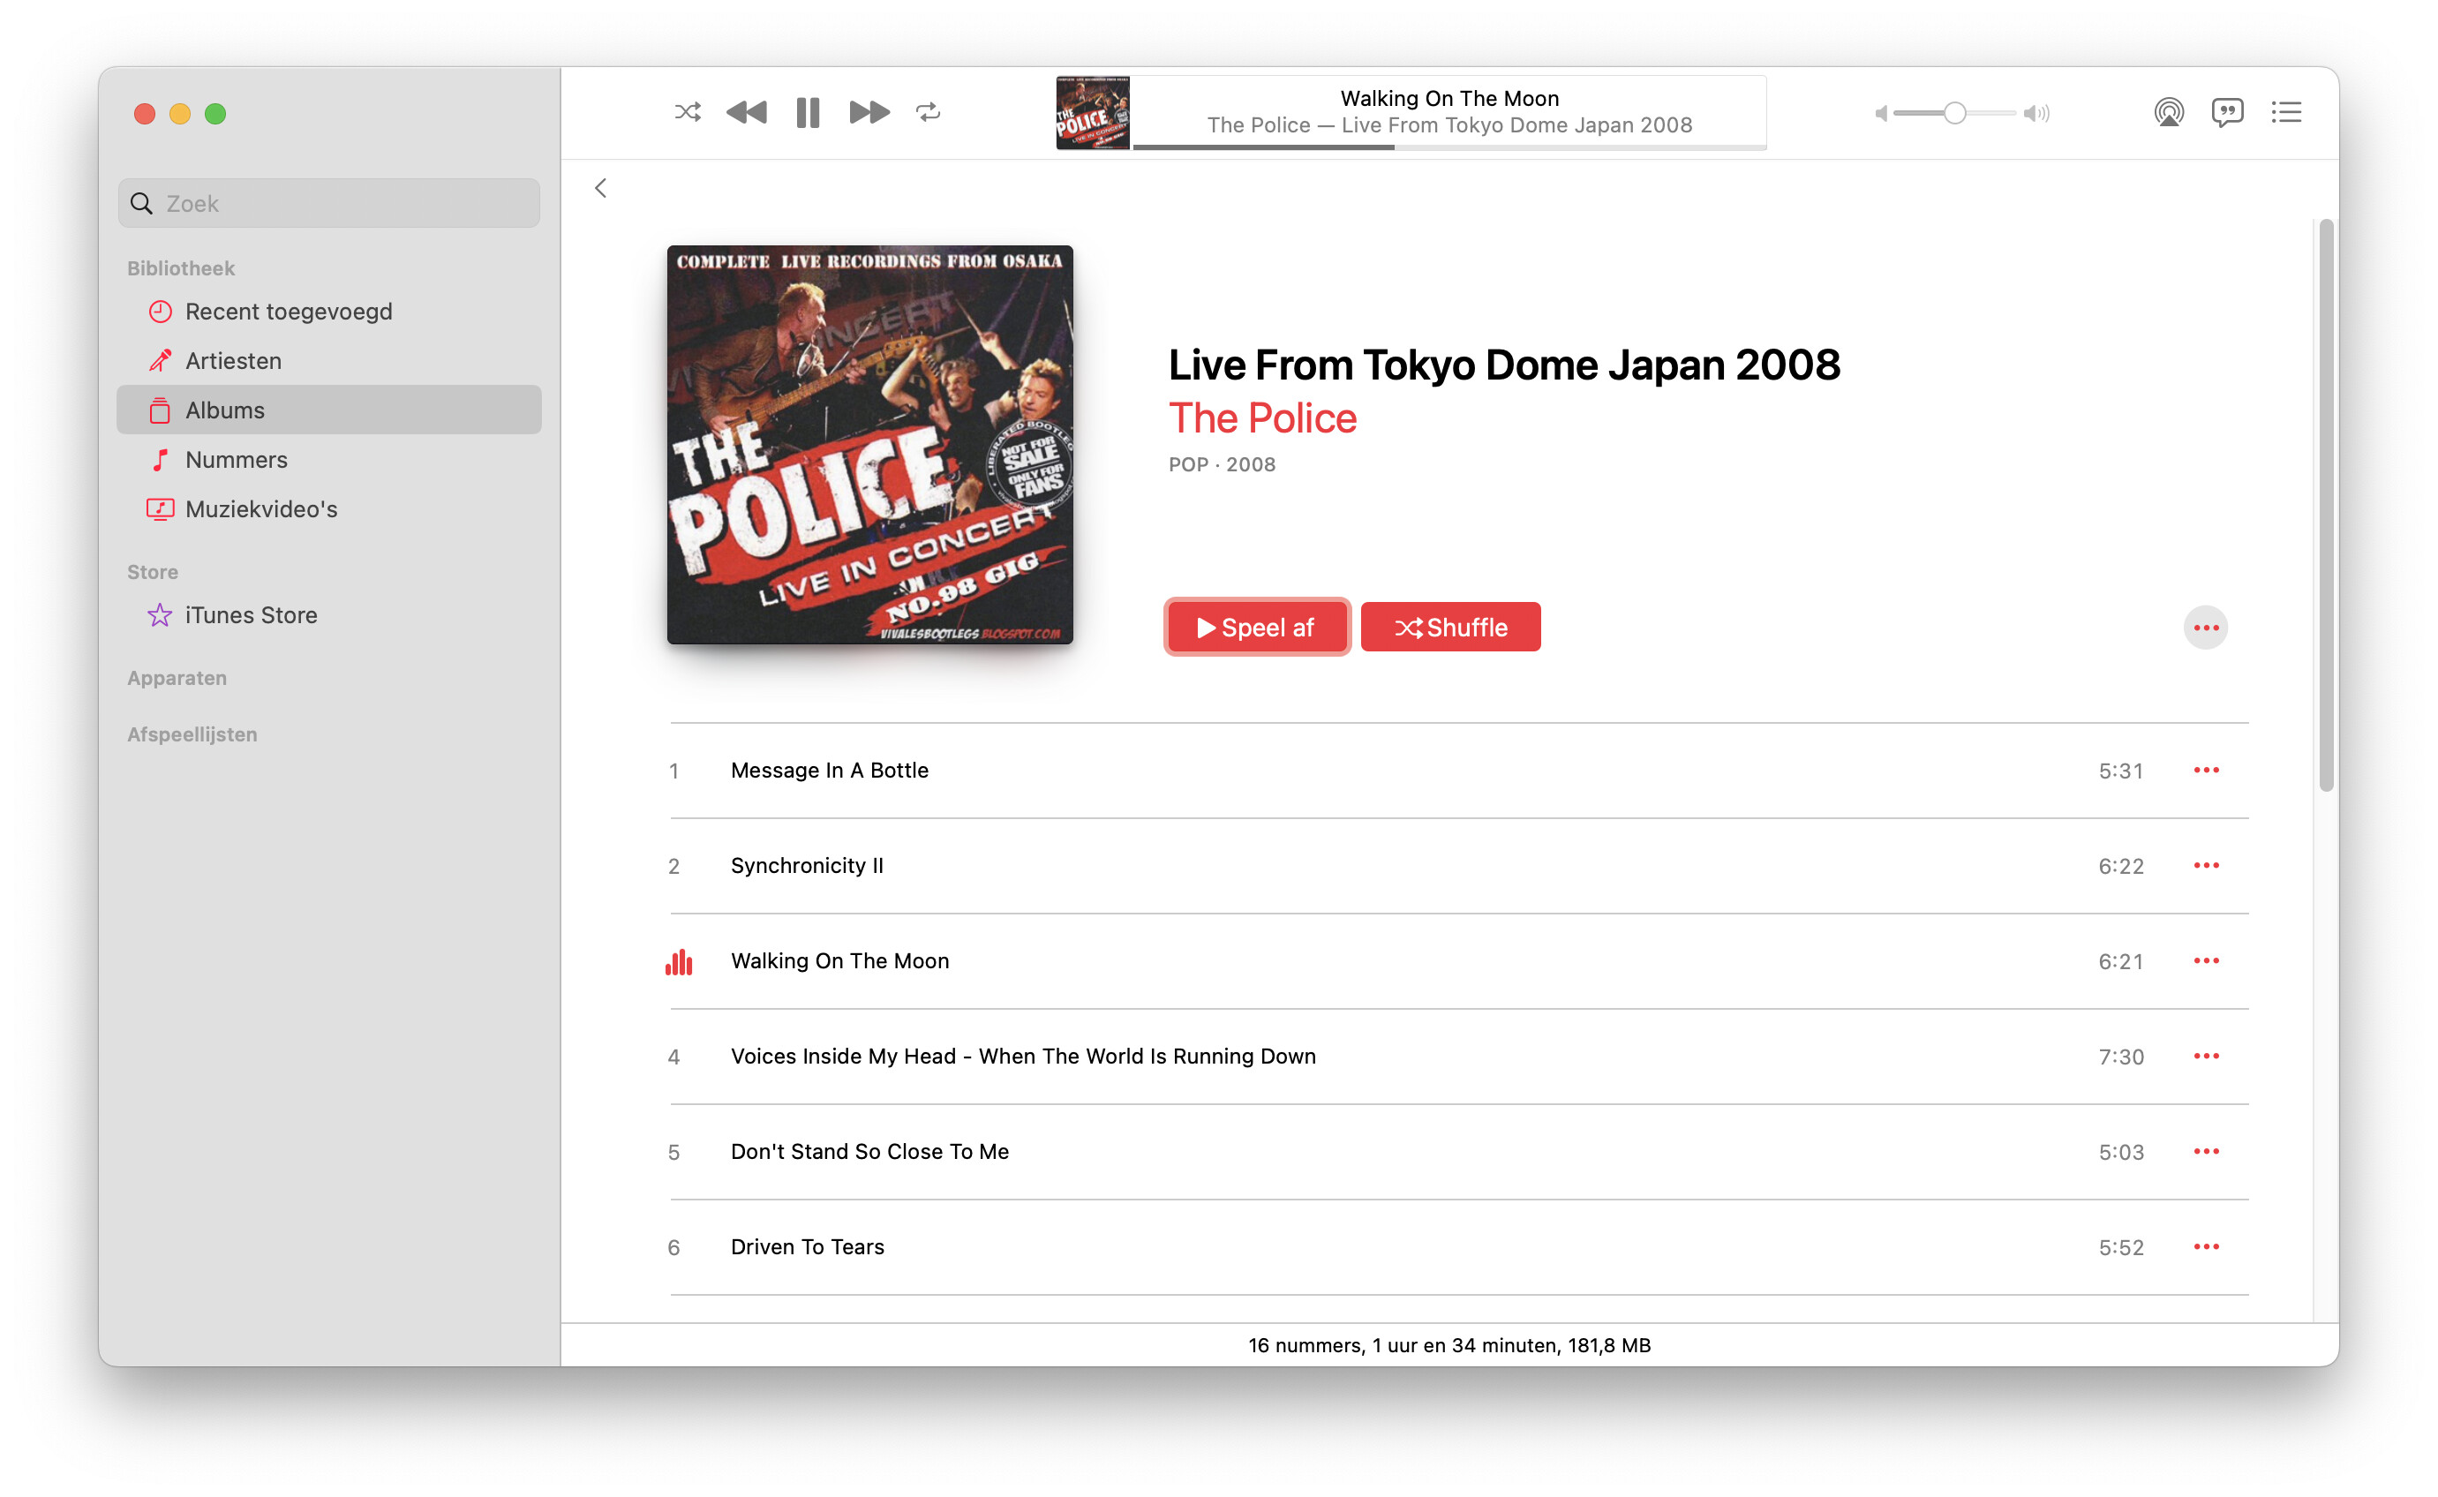The height and width of the screenshot is (1497, 2438).
Task: Toggle shuffle mode in playback controls
Action: (x=688, y=112)
